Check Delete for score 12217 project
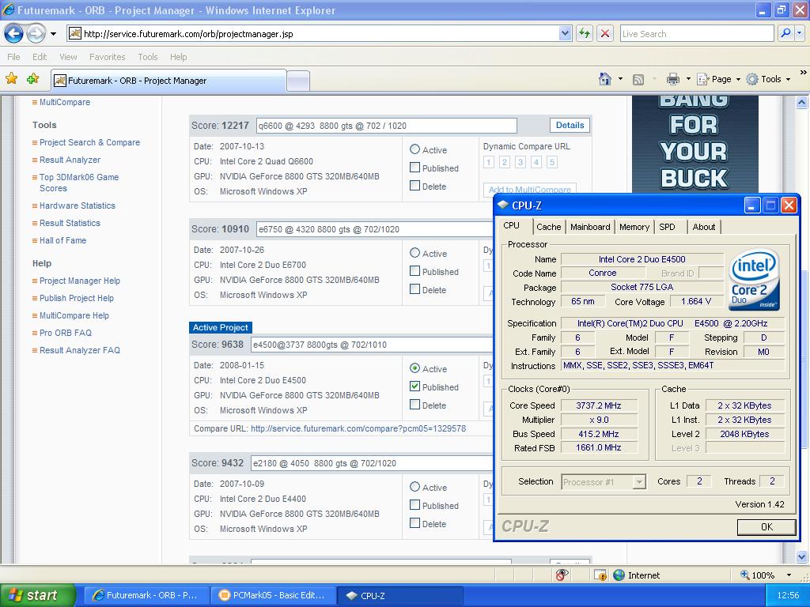Viewport: 810px width, 607px height. (414, 185)
